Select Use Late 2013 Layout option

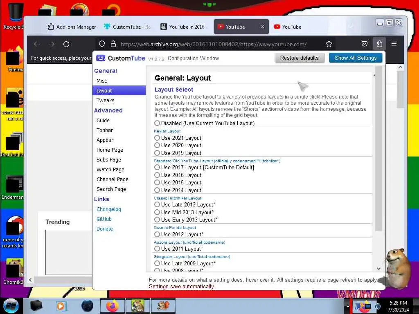point(157,204)
